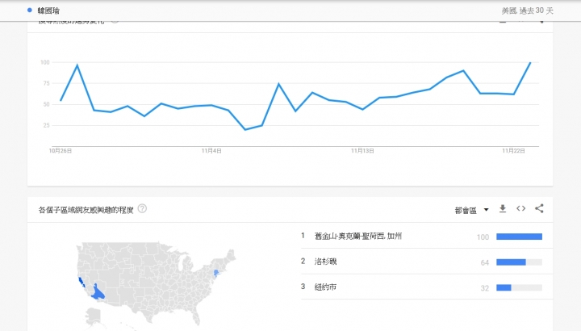Image resolution: width=581 pixels, height=331 pixels.
Task: Select 紐約市 in the region ranking
Action: point(325,287)
